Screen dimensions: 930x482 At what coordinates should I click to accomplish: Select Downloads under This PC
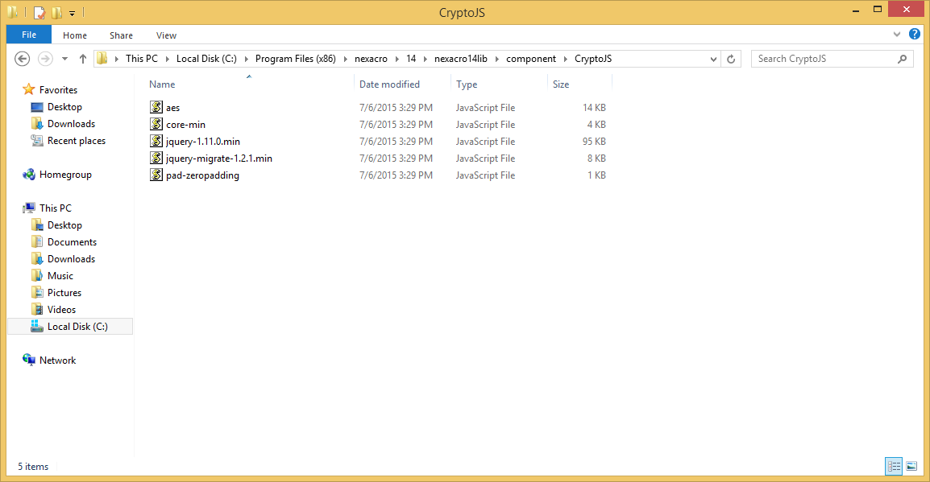point(71,259)
